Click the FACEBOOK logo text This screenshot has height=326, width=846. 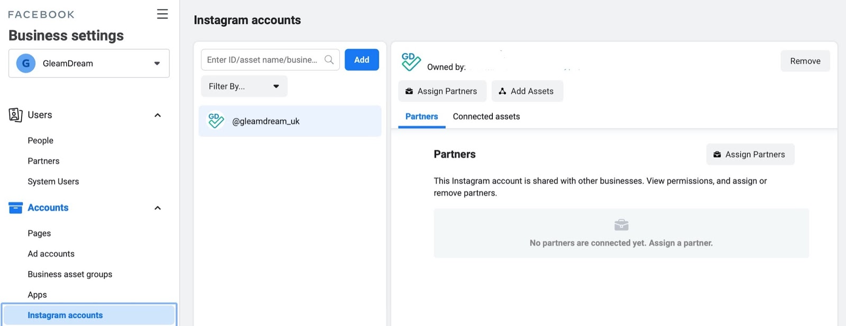[41, 15]
